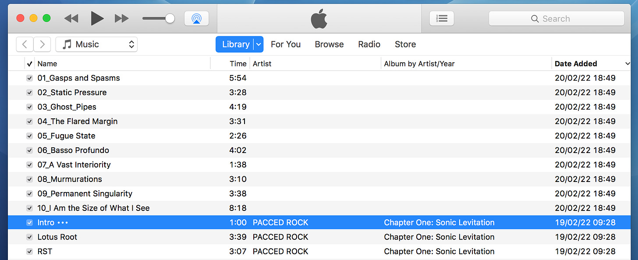Go back with the left chevron button
The image size is (638, 260).
[x=25, y=44]
